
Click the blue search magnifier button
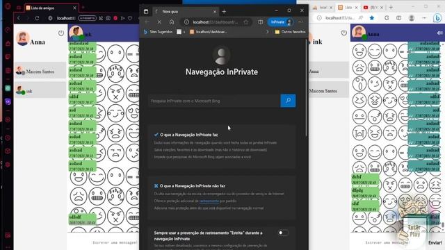pos(288,101)
